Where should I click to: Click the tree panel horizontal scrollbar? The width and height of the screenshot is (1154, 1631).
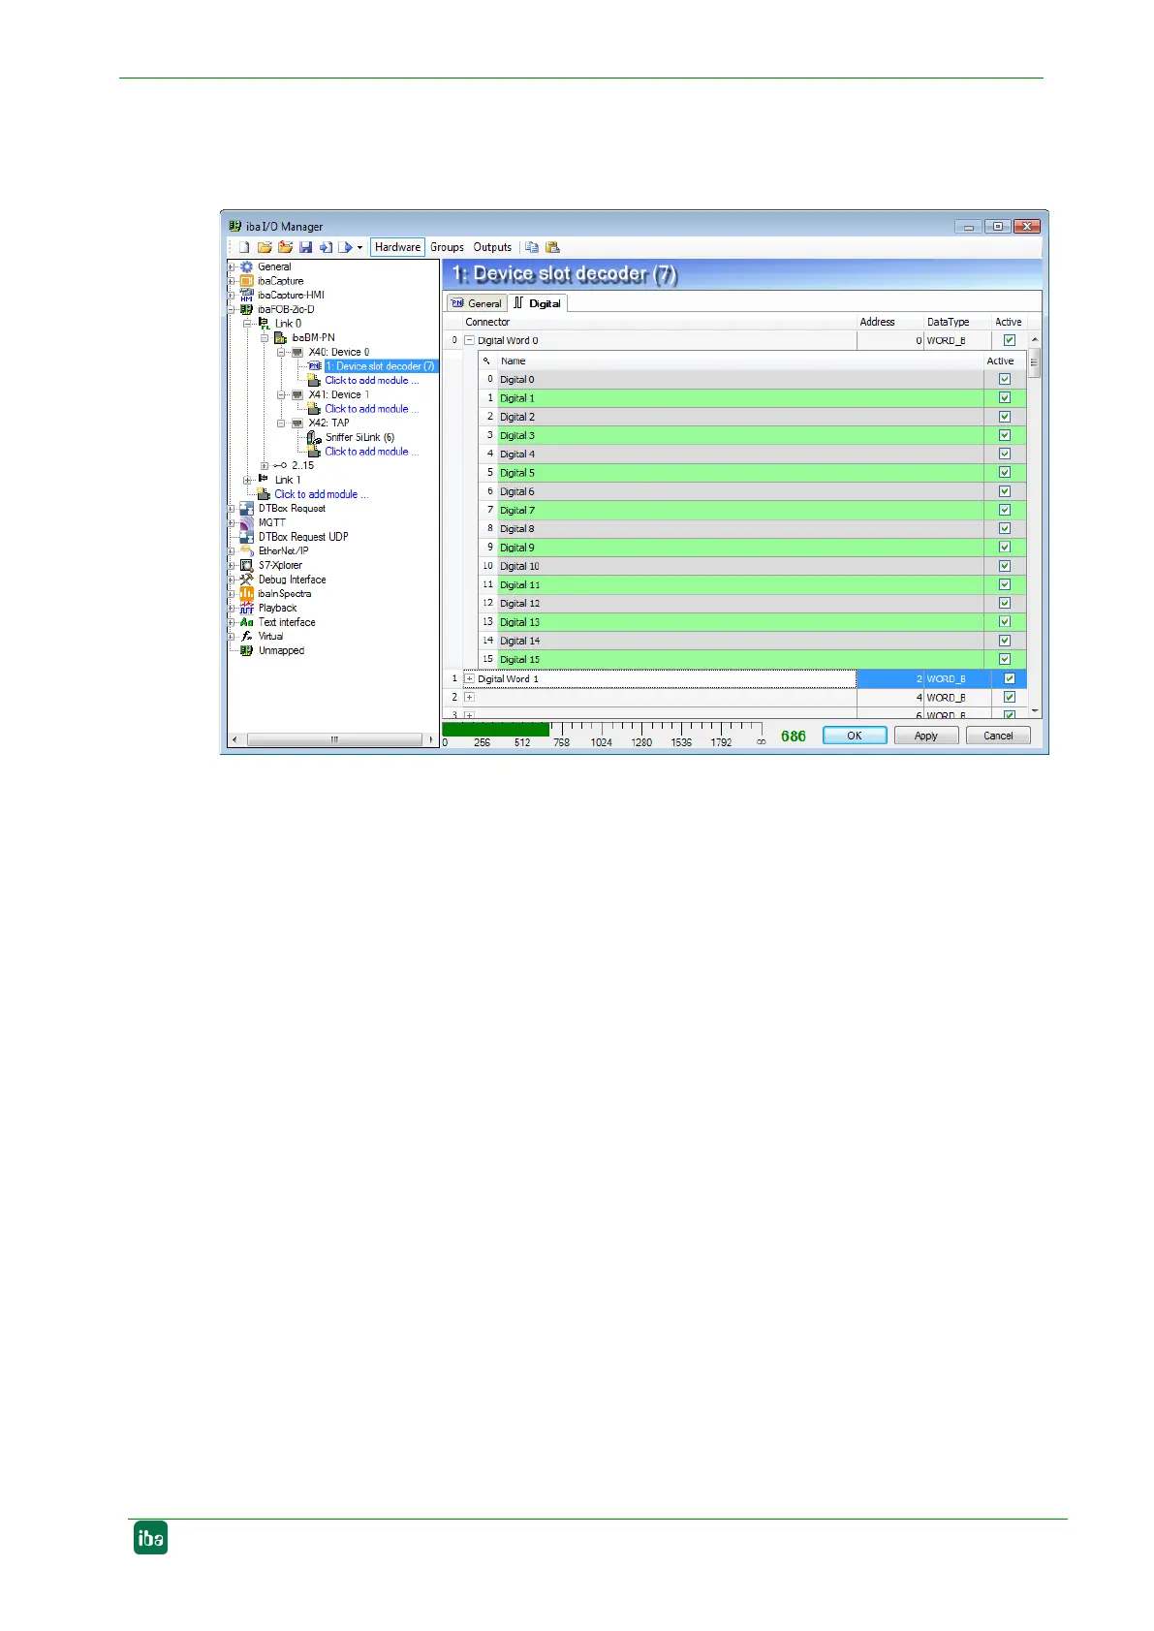pyautogui.click(x=334, y=739)
